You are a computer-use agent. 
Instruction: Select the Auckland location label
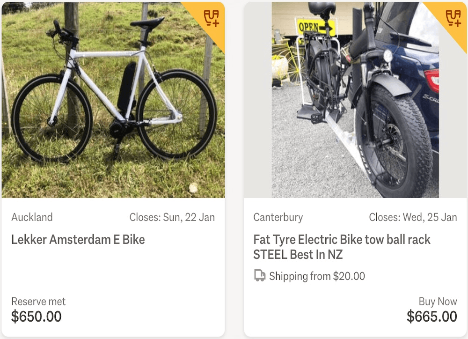(32, 217)
